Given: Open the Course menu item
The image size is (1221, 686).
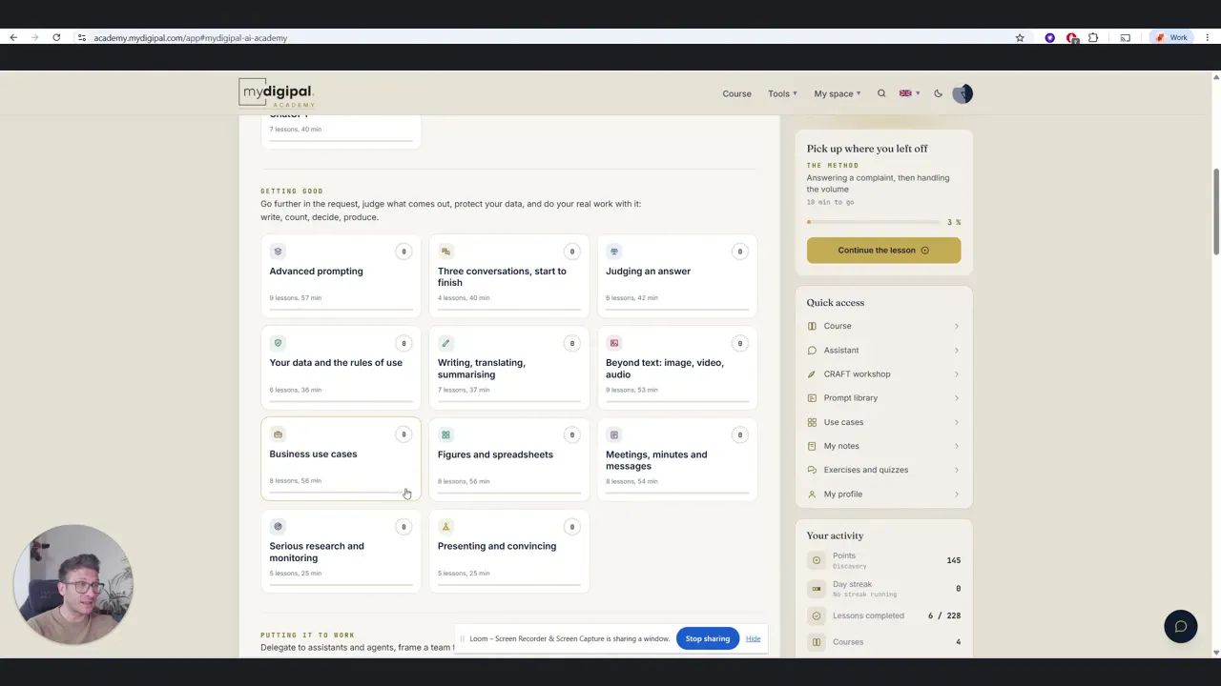Looking at the screenshot, I should pos(736,93).
